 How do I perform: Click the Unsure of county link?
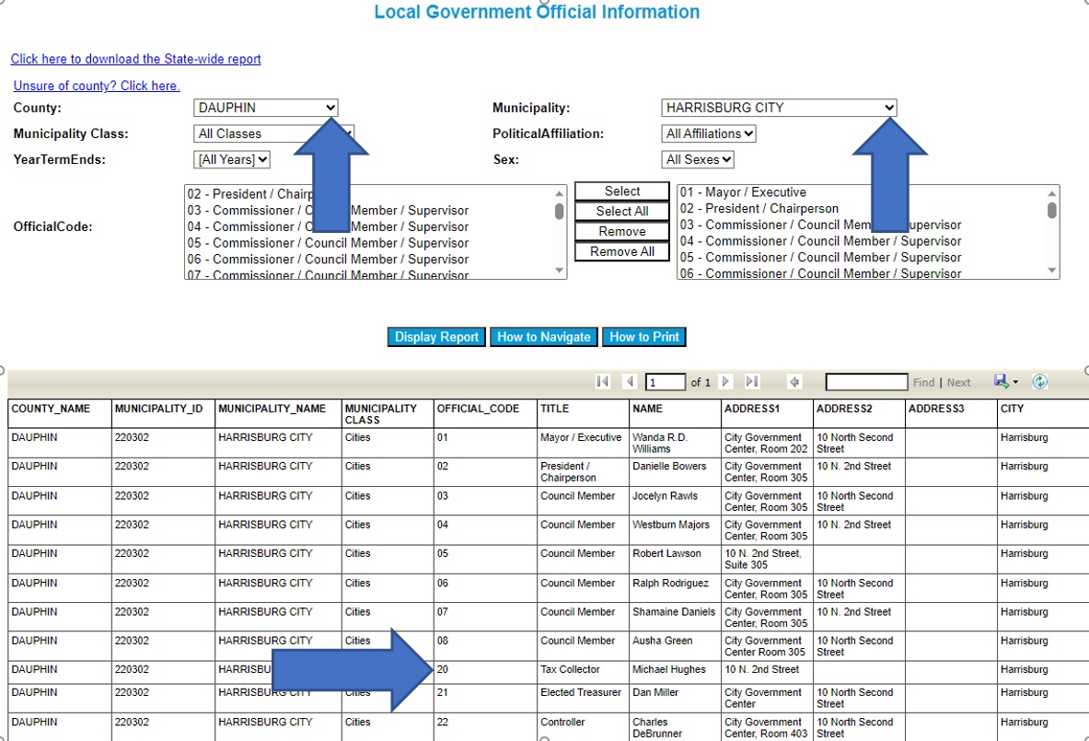[97, 86]
